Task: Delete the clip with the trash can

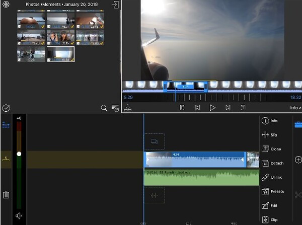Action: click(6, 195)
